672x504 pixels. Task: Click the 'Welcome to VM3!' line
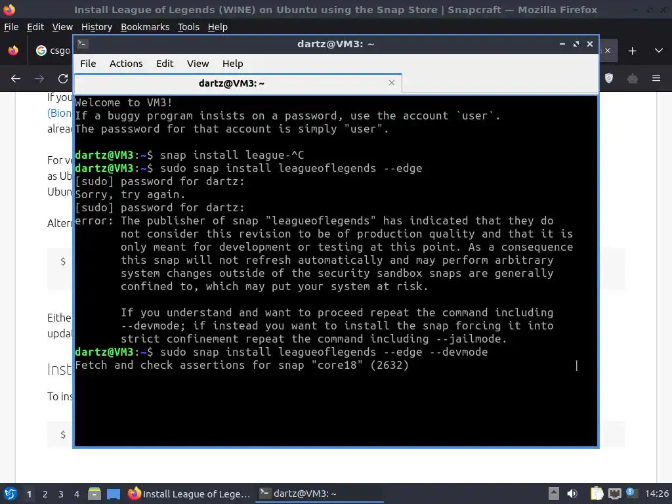[123, 103]
